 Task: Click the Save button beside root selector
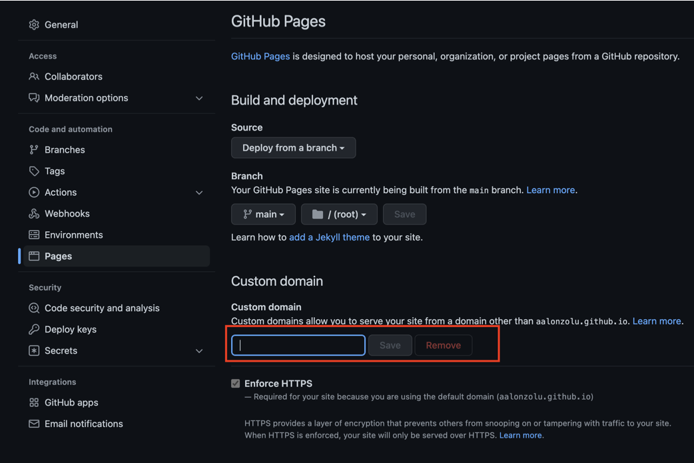pos(404,215)
